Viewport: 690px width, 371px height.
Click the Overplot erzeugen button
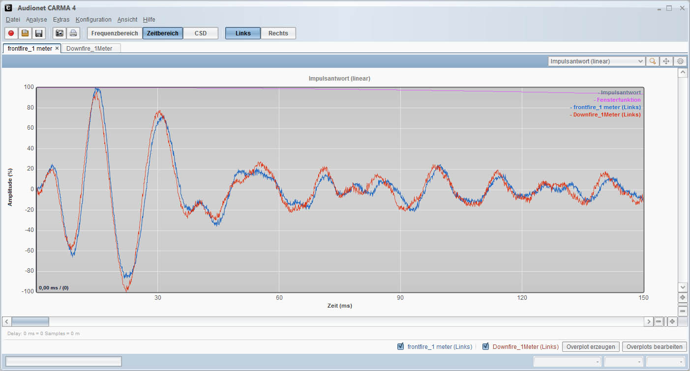tap(591, 347)
